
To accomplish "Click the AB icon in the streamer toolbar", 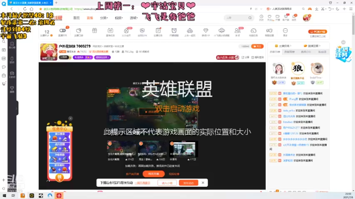I will point(110,30).
